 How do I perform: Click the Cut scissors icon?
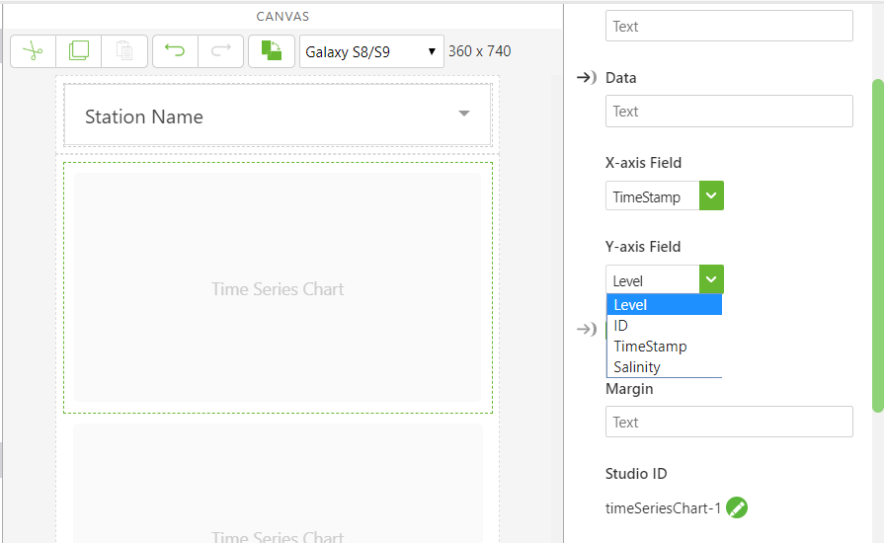(33, 51)
